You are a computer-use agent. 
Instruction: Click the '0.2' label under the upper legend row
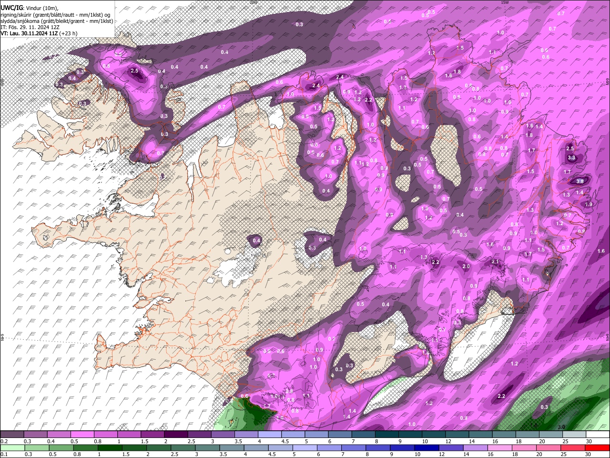[x=4, y=442]
